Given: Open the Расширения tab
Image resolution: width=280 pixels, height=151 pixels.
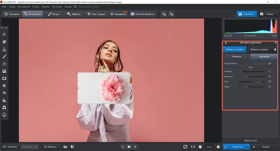Looking at the screenshot, I should pyautogui.click(x=118, y=14).
